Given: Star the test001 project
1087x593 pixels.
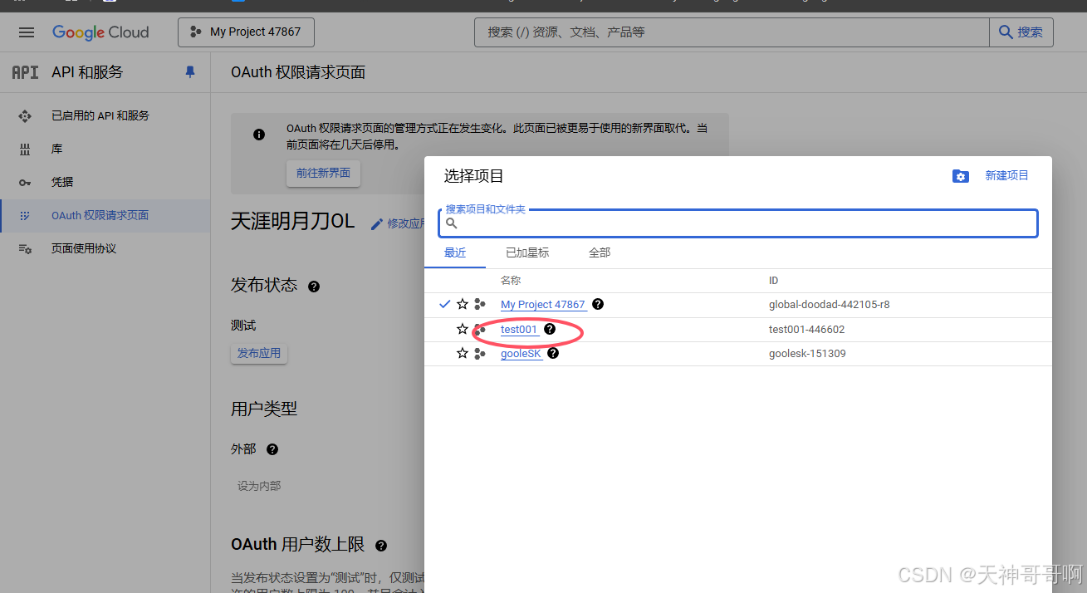Looking at the screenshot, I should click(463, 330).
